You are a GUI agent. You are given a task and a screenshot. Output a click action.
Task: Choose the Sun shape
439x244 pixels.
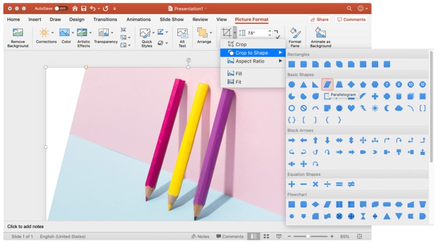tap(375, 108)
